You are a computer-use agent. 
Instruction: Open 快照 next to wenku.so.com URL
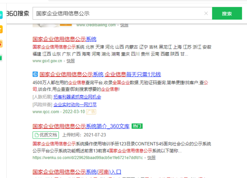(151, 158)
